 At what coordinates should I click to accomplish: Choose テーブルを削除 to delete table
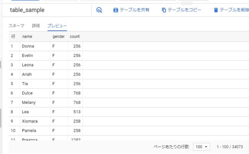coord(231,10)
